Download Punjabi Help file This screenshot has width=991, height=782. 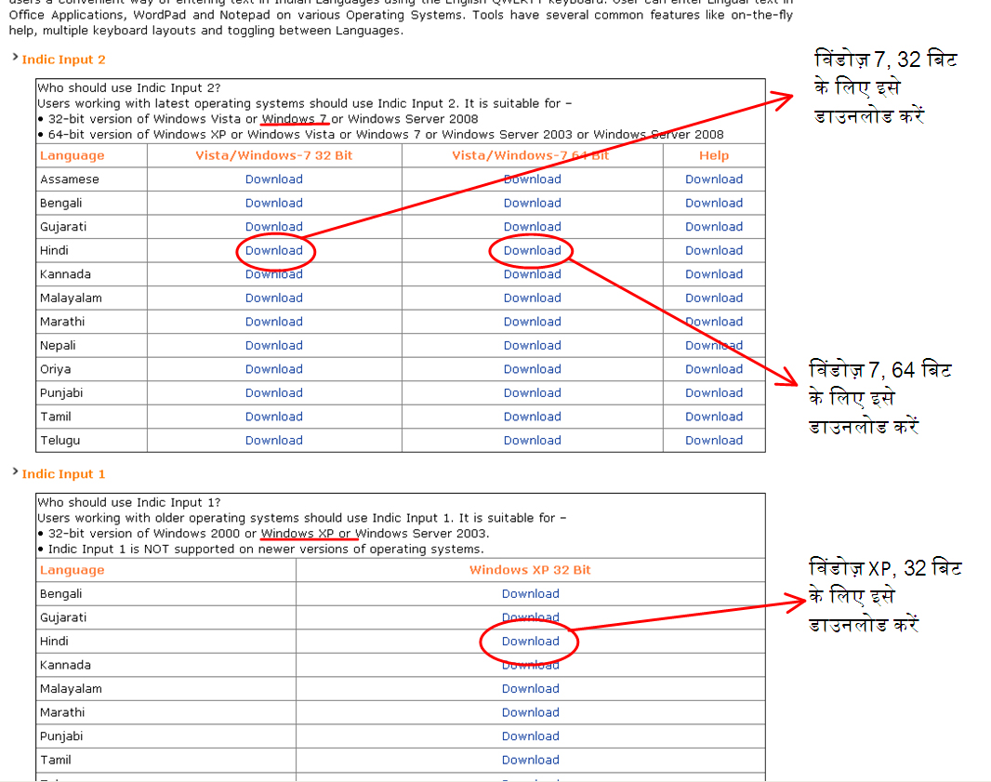coord(714,392)
